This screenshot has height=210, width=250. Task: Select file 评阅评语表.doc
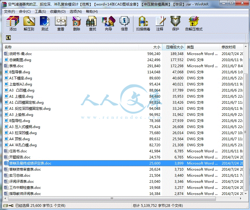21,181
